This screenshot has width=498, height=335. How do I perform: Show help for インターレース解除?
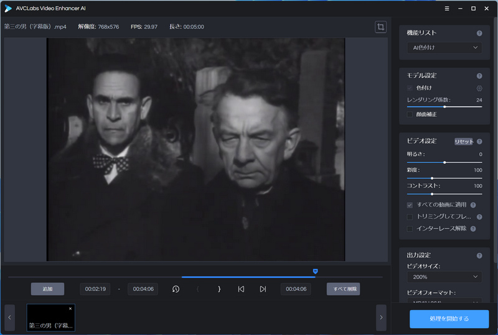tap(473, 229)
